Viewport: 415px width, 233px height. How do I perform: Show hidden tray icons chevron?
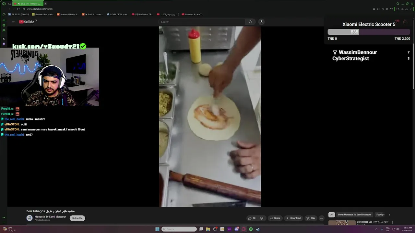(376, 229)
